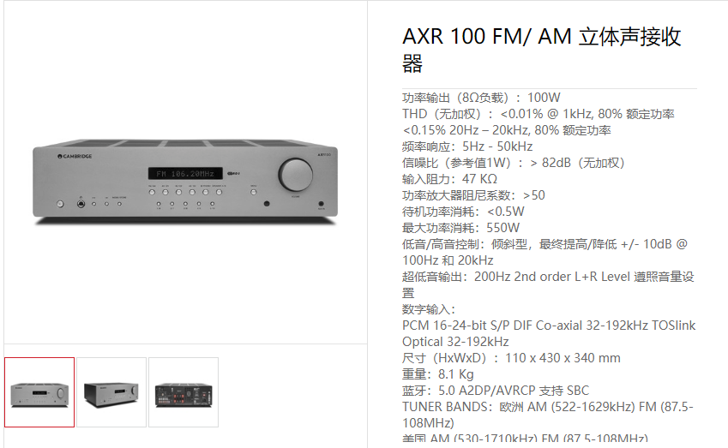This screenshot has width=728, height=448.
Task: Click the 重量 8.1 Kg line
Action: tap(438, 374)
